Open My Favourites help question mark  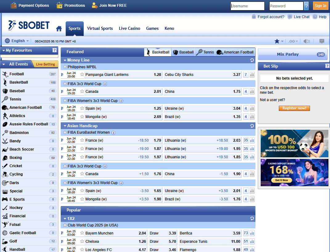click(55, 50)
